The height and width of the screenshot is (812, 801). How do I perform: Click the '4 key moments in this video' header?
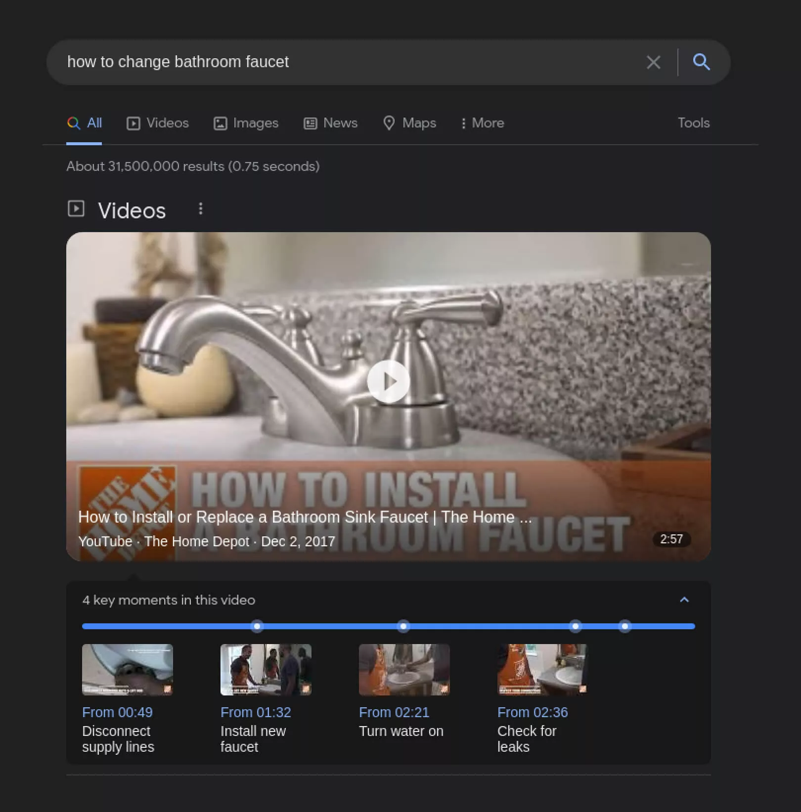coord(169,600)
